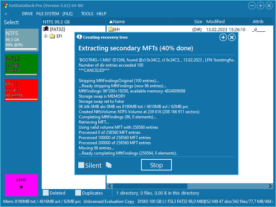
Task: Select the [FAT32] tree root label
Action: [x=57, y=29]
